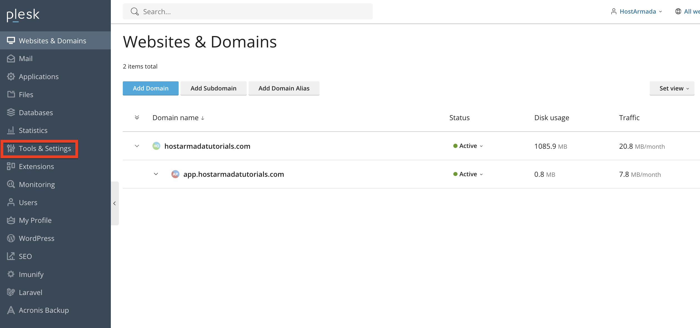The height and width of the screenshot is (328, 700).
Task: Click the Users person icon
Action: pos(11,202)
